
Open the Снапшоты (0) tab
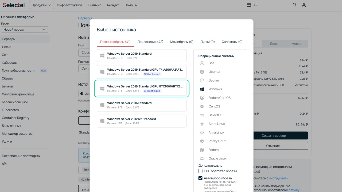pos(232,42)
